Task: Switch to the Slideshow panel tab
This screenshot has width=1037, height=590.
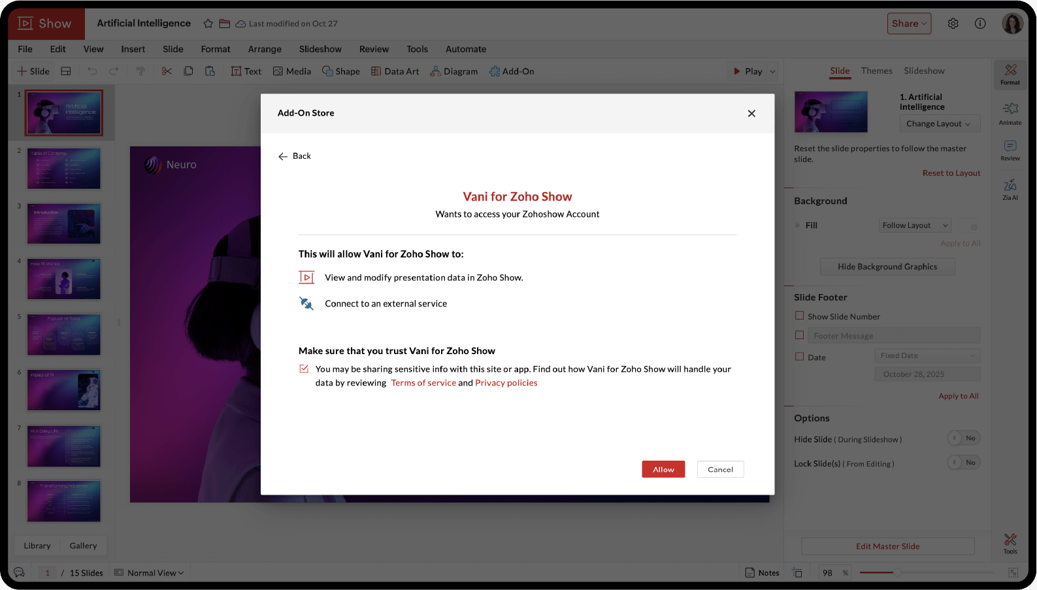Action: click(x=924, y=71)
